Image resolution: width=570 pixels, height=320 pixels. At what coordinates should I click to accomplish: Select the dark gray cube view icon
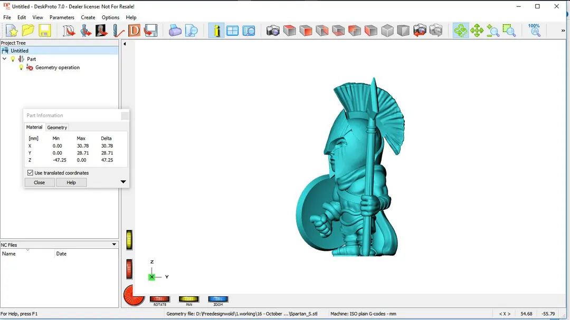click(404, 31)
